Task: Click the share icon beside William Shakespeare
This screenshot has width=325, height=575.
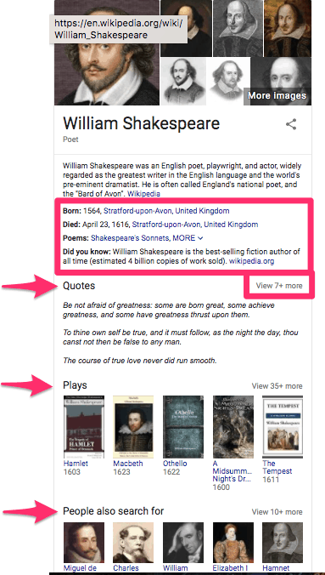Action: pyautogui.click(x=291, y=124)
